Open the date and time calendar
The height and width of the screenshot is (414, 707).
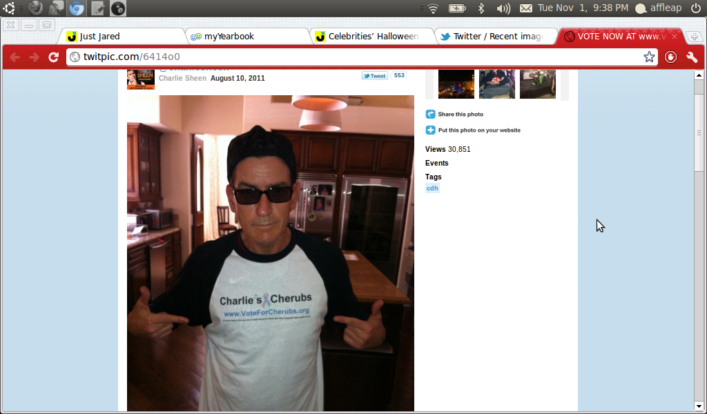583,8
